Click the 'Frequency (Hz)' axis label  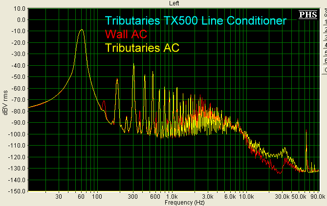coord(185,202)
